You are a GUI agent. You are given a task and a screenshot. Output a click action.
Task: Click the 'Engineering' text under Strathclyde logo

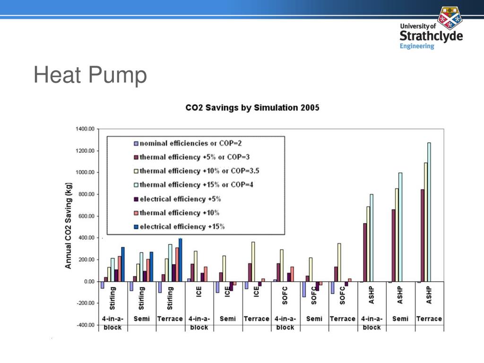[417, 46]
